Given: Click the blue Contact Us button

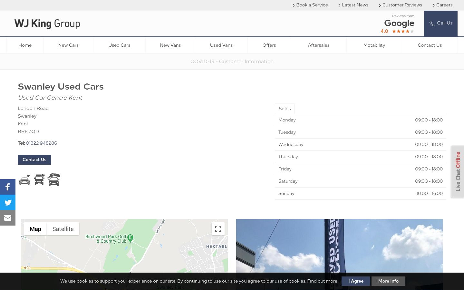Looking at the screenshot, I should click(x=34, y=159).
